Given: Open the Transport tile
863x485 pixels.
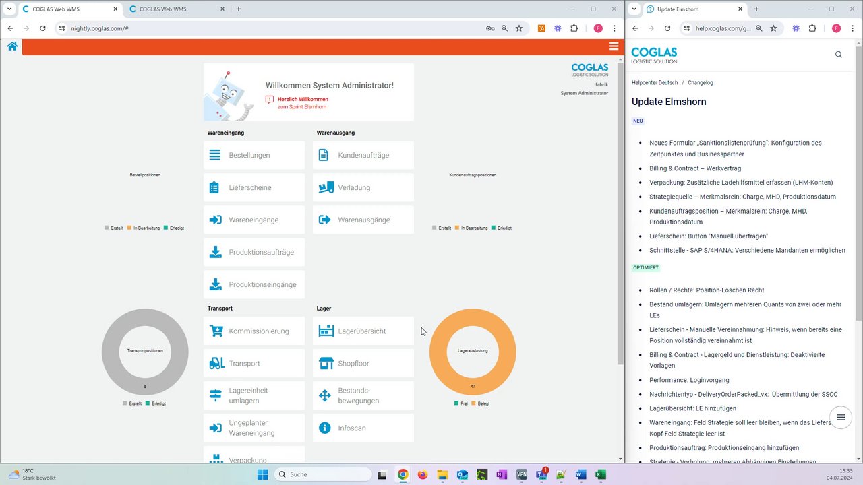Looking at the screenshot, I should pos(254,363).
